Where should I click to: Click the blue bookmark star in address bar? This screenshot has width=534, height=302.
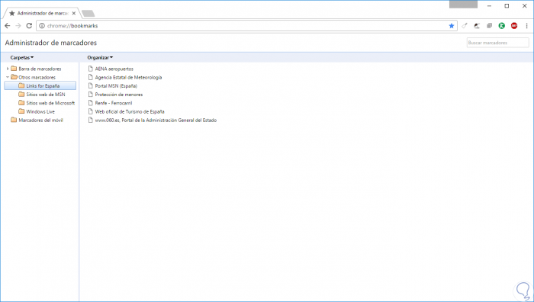[x=452, y=26]
